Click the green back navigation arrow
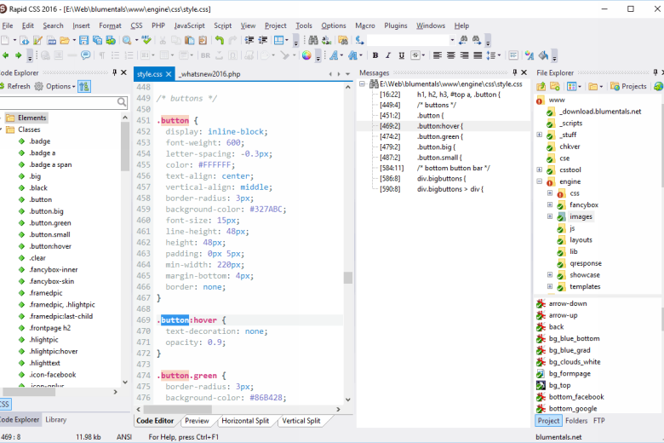Screen dimensions: 664x443 pyautogui.click(x=5, y=55)
